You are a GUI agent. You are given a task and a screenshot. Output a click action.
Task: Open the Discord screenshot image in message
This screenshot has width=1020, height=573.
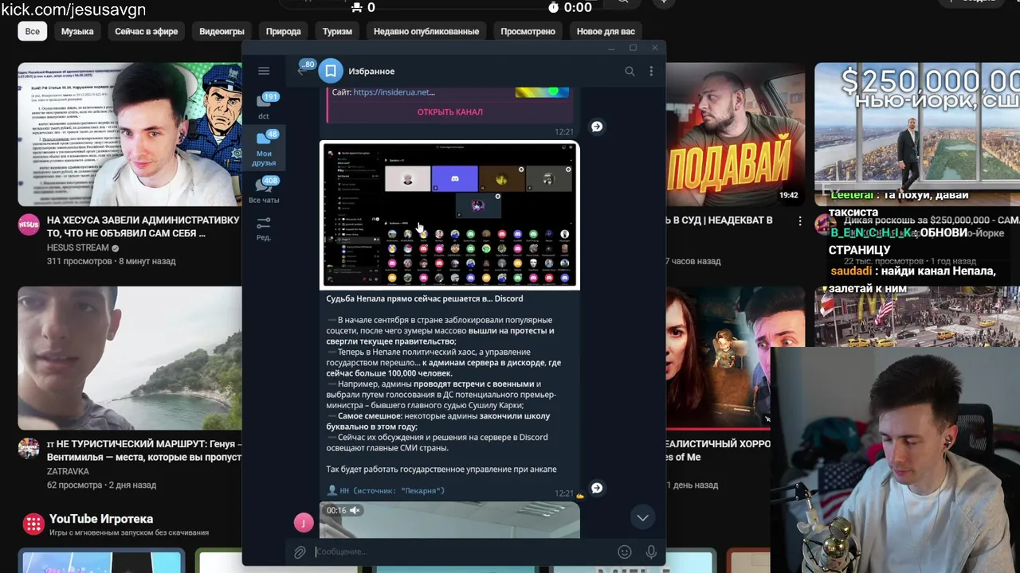(449, 216)
